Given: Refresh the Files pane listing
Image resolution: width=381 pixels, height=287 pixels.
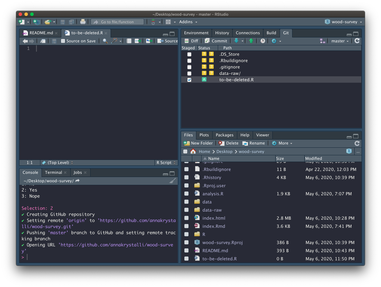Looking at the screenshot, I should 357,143.
